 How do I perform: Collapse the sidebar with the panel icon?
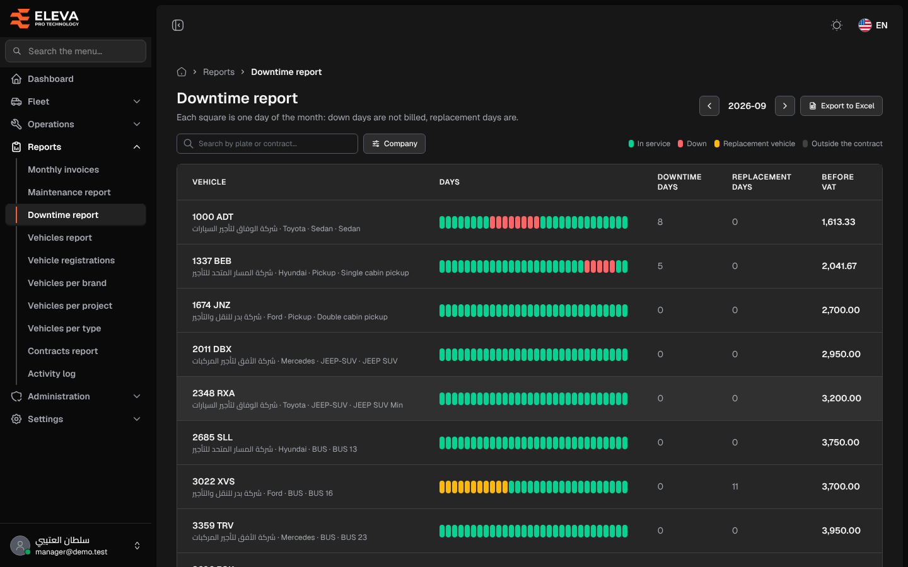tap(178, 25)
